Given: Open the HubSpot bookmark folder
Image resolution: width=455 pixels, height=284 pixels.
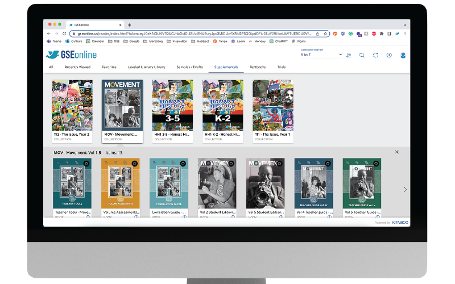Looking at the screenshot, I should pyautogui.click(x=200, y=41).
